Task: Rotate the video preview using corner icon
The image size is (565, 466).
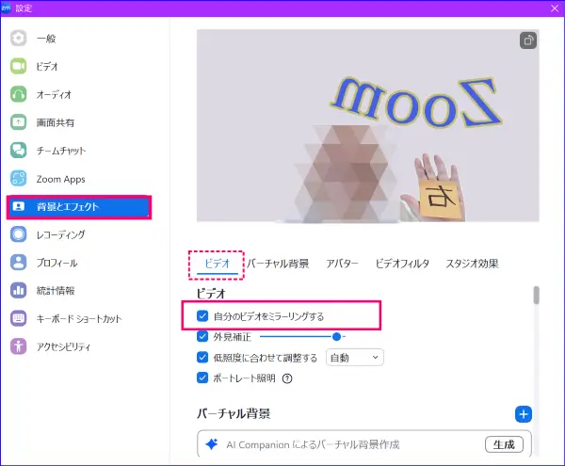Action: click(528, 40)
